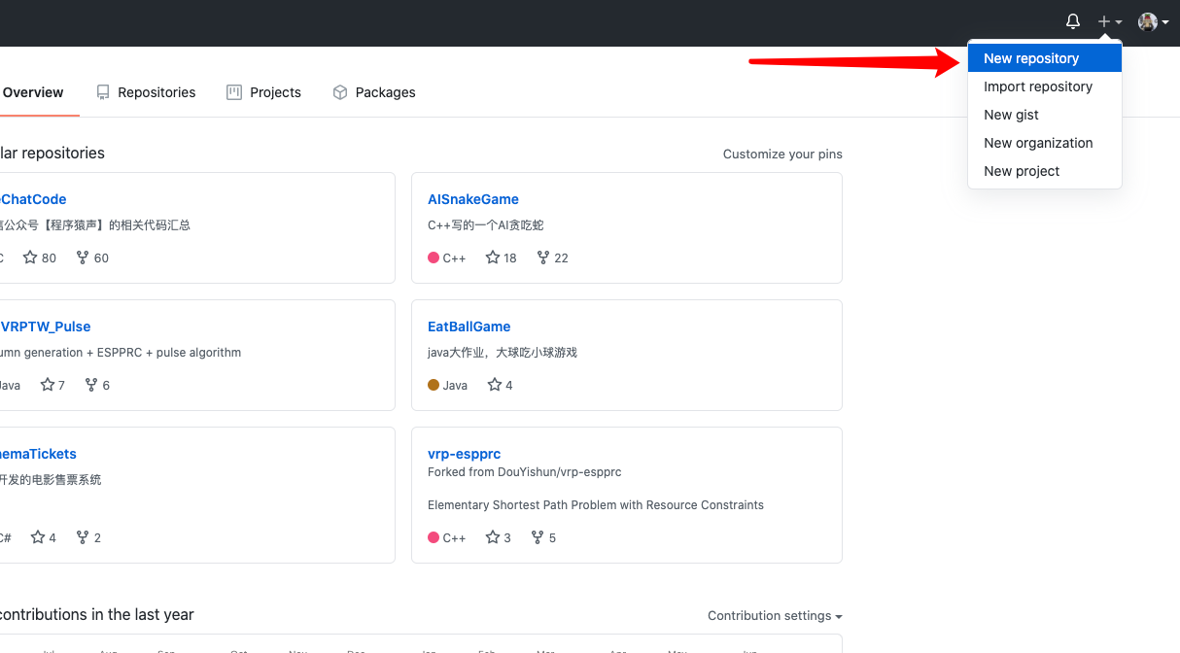Click the Customize your pins link
Image resolution: width=1180 pixels, height=653 pixels.
pyautogui.click(x=782, y=154)
